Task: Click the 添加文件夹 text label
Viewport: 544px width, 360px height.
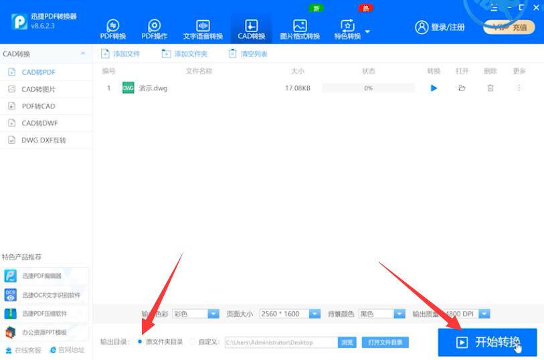Action: click(x=191, y=54)
